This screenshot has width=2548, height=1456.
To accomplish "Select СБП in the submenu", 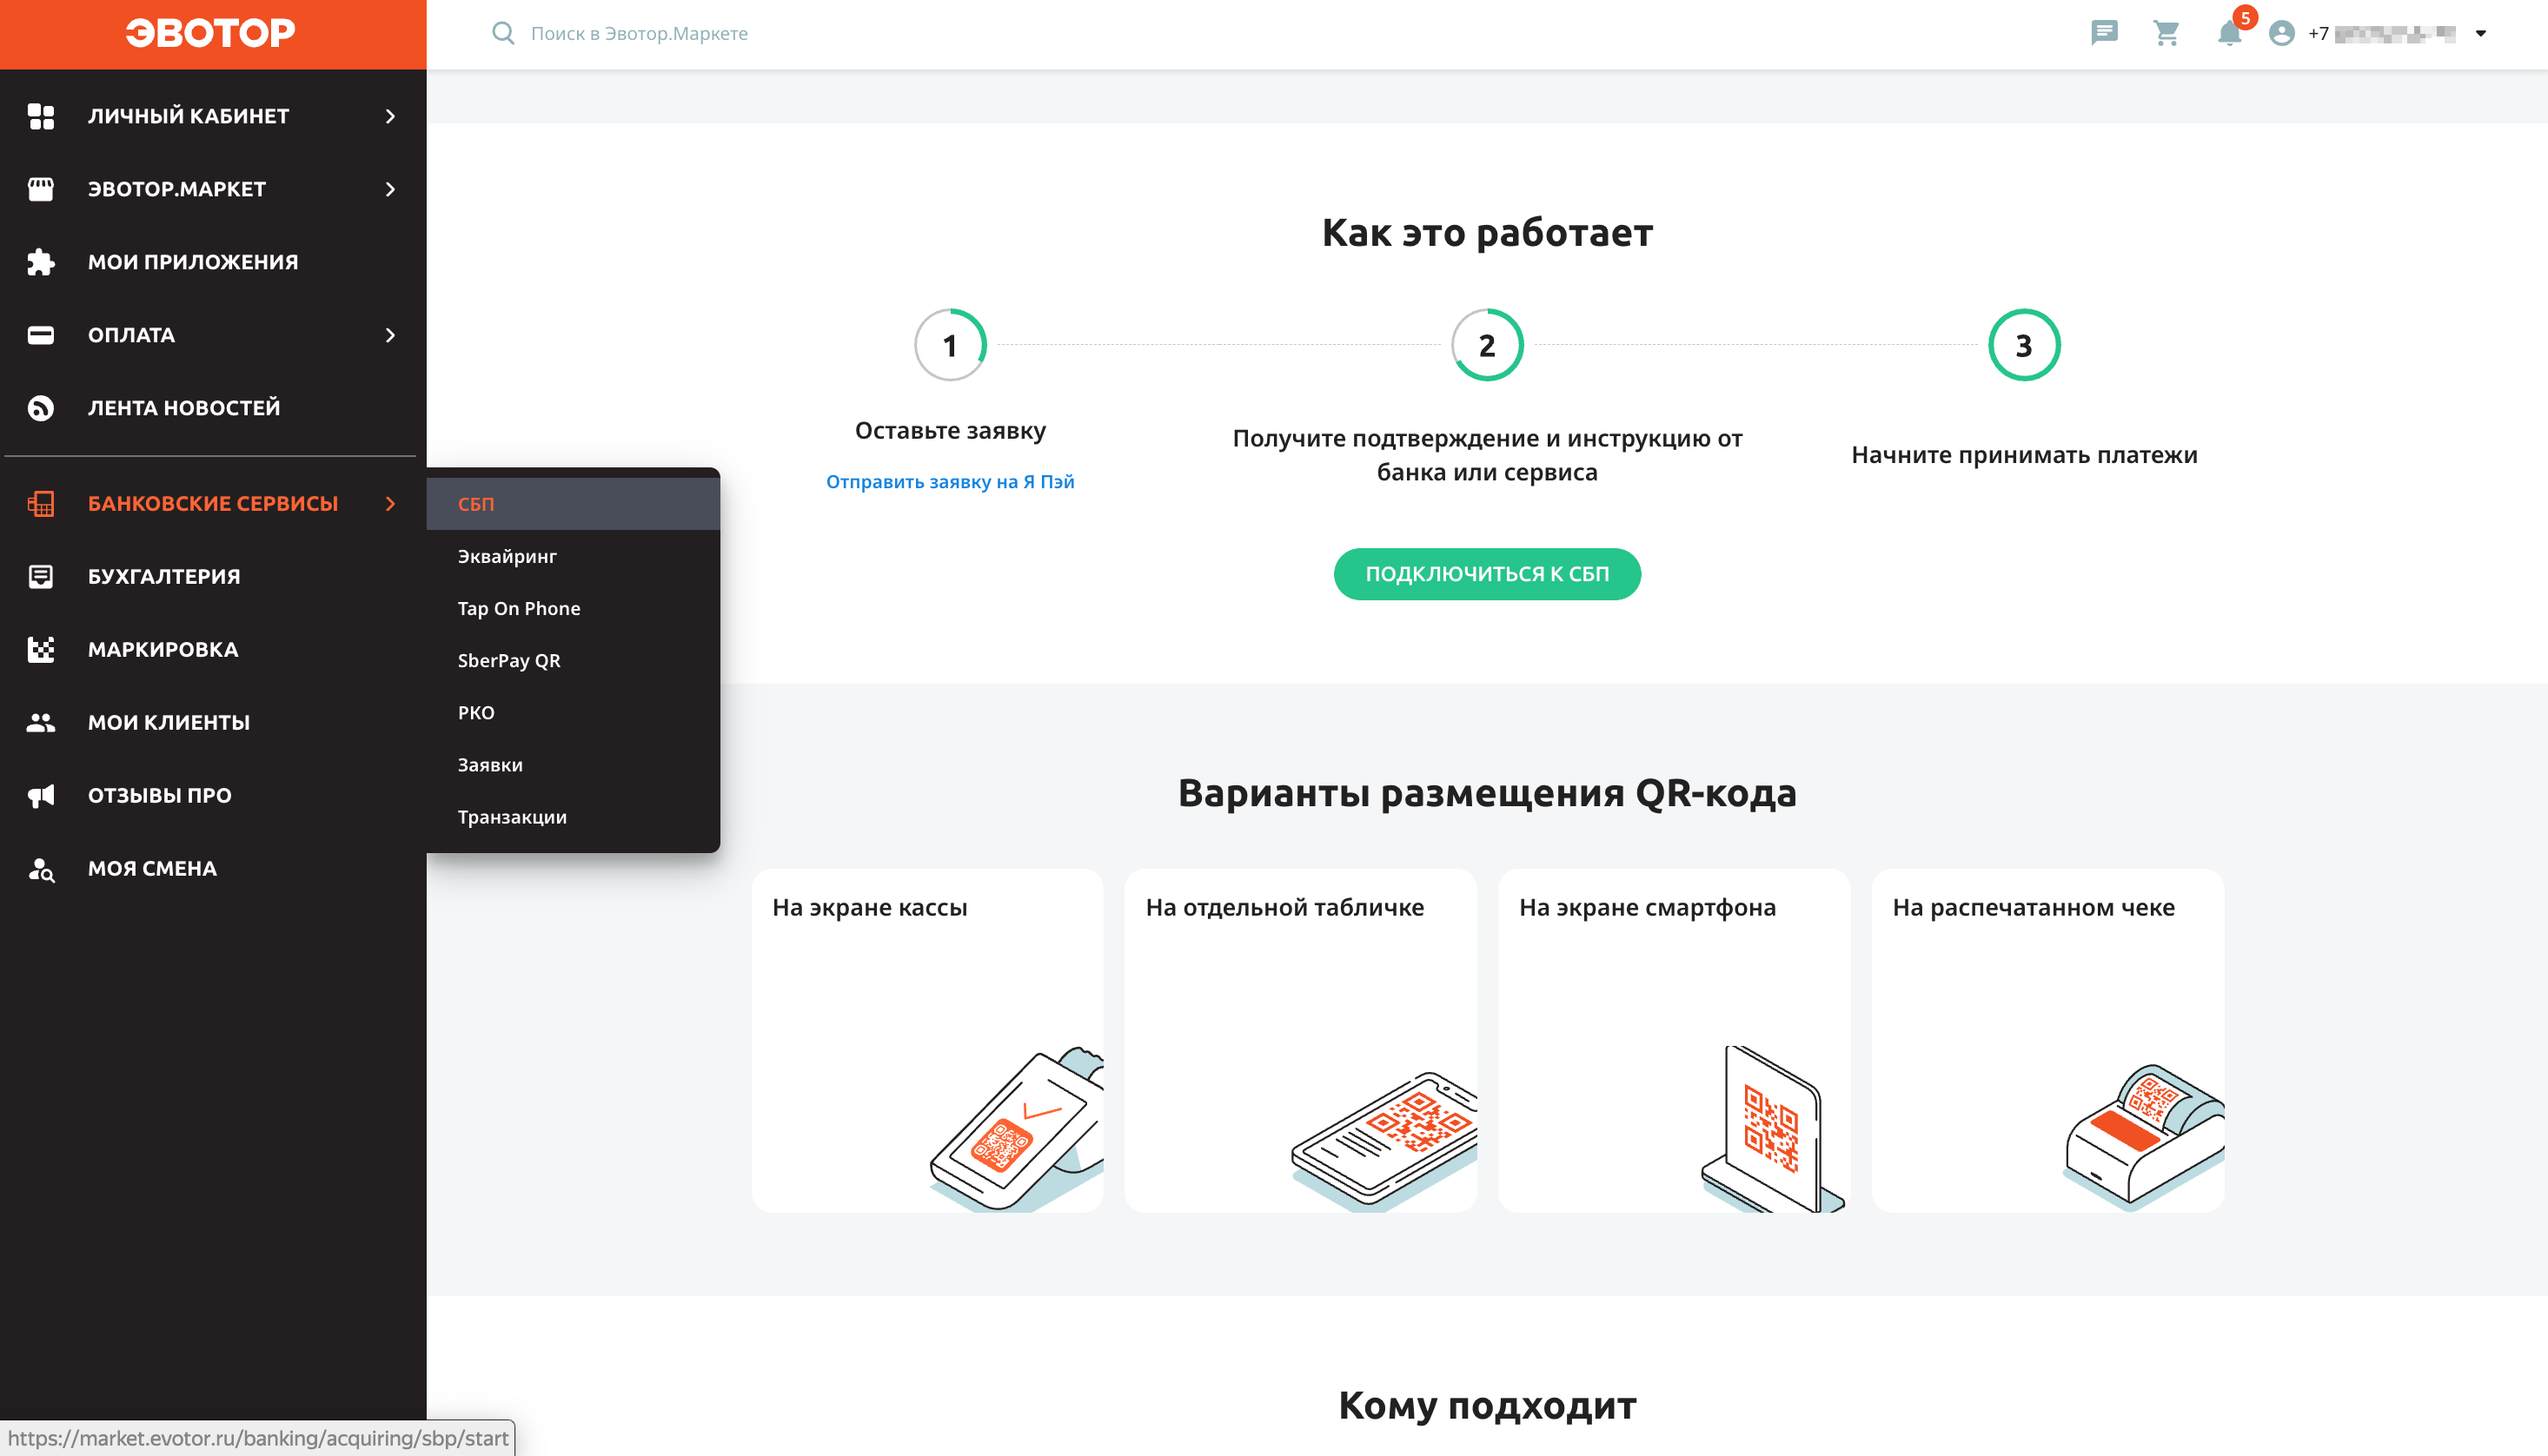I will (x=573, y=504).
